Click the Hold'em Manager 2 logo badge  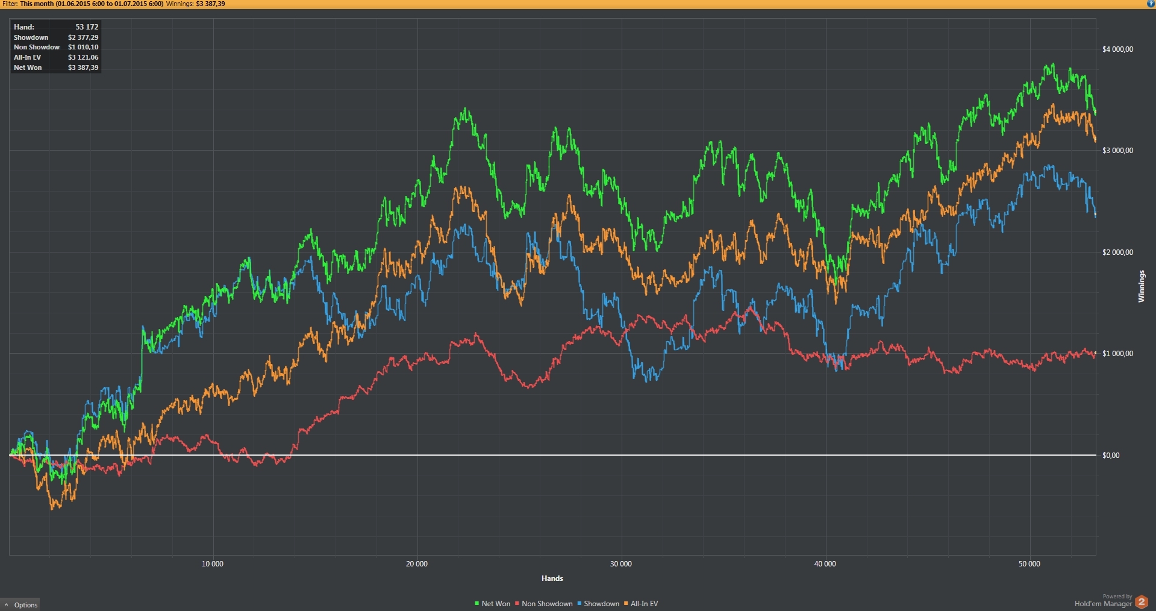[1141, 602]
